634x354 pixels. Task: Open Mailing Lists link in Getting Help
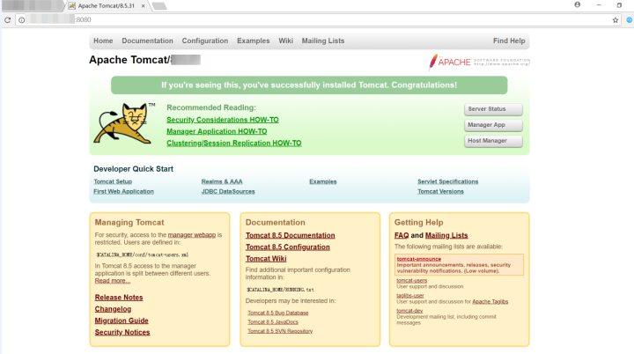pos(446,235)
